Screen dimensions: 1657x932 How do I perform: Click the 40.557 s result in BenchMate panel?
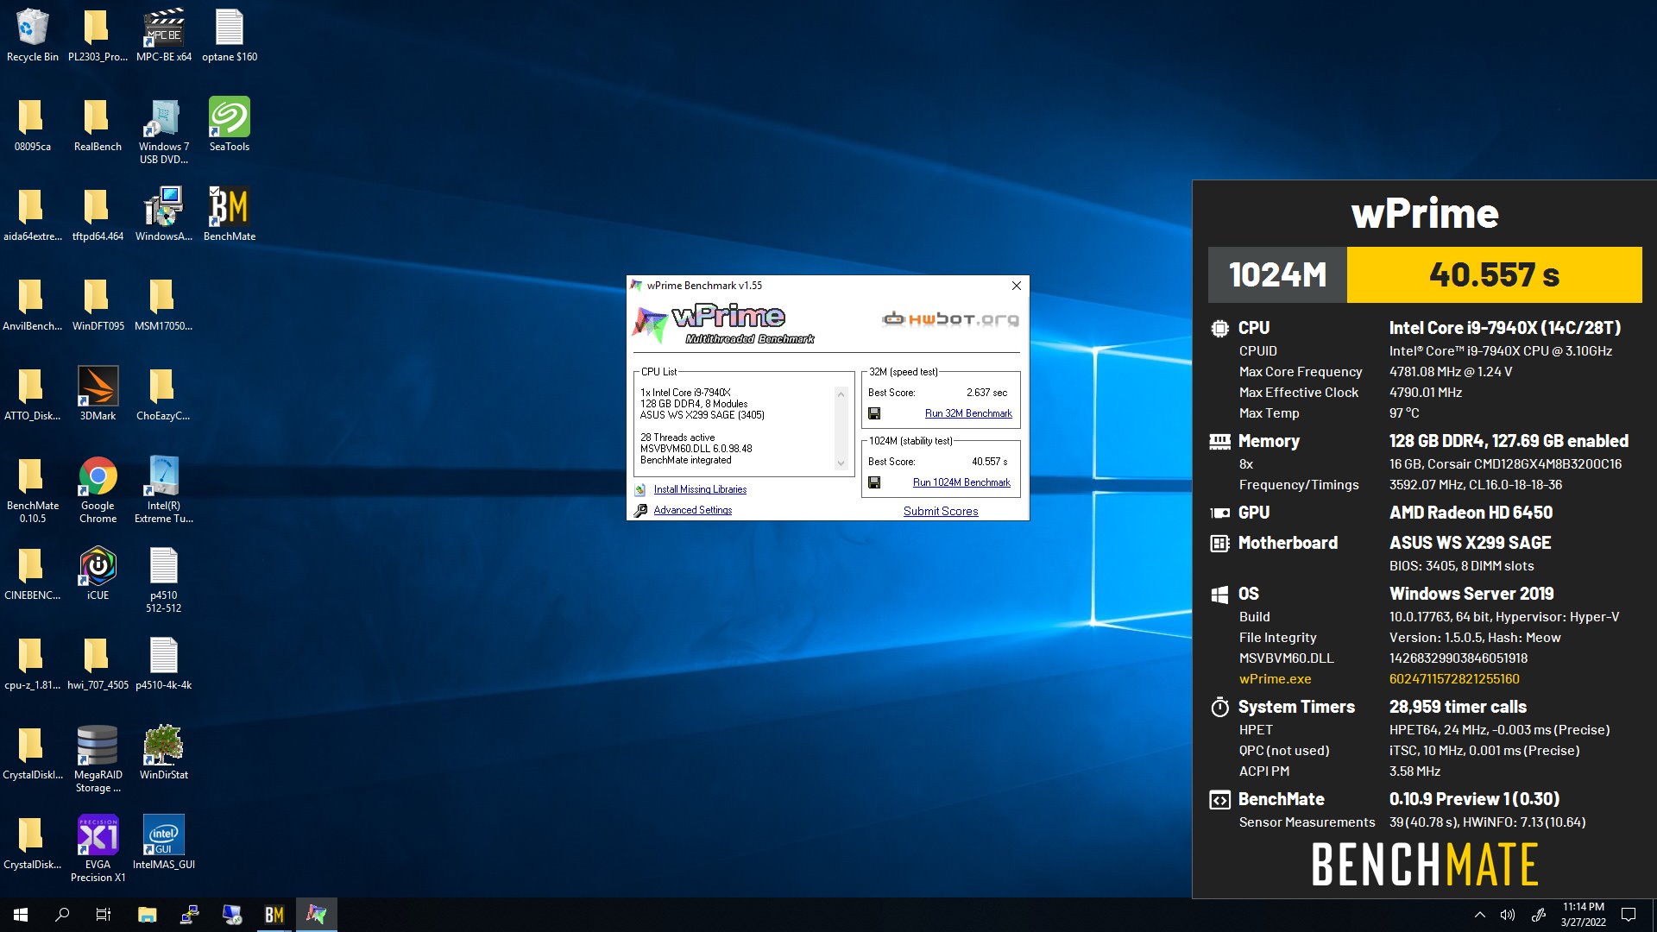[1494, 274]
